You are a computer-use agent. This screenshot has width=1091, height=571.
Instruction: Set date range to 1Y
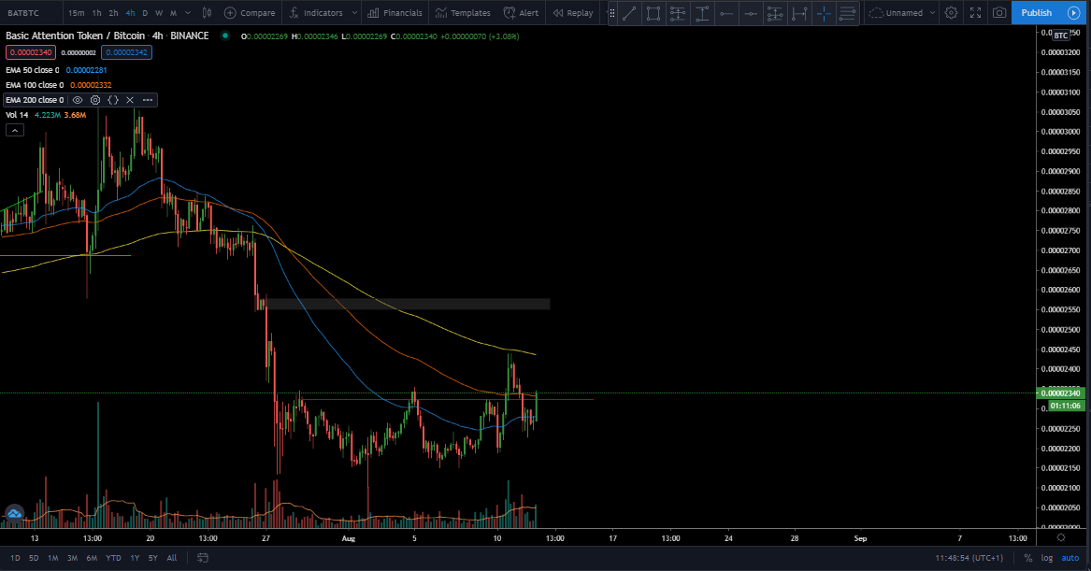135,558
